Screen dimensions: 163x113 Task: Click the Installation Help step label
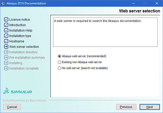tap(21, 31)
